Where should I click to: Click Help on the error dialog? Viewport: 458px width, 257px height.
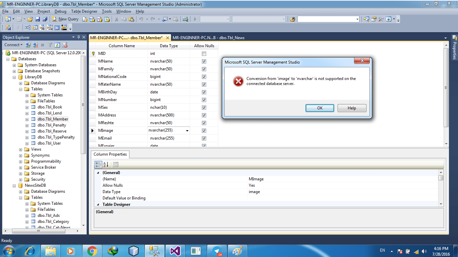pos(351,108)
